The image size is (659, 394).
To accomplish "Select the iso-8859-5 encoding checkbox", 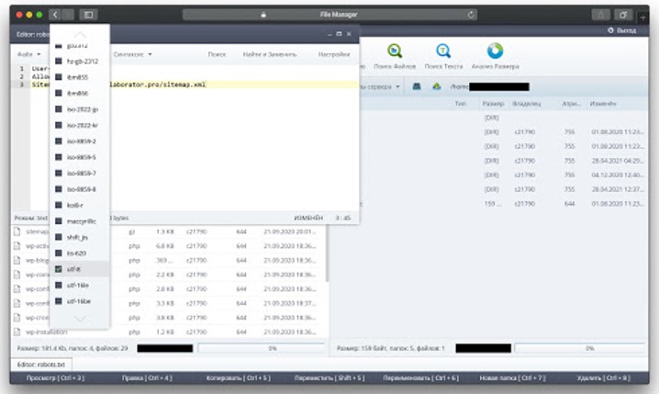I will click(x=59, y=157).
